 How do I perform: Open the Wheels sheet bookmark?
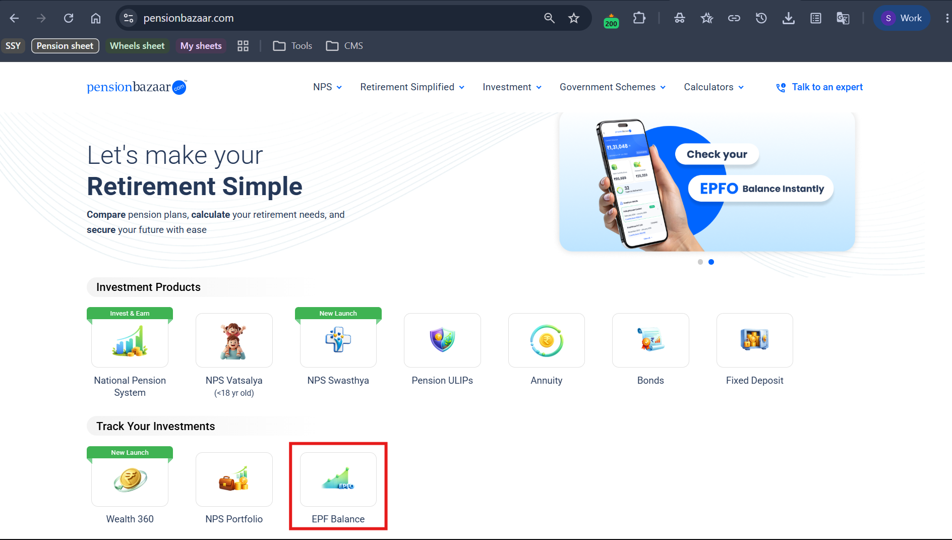137,46
